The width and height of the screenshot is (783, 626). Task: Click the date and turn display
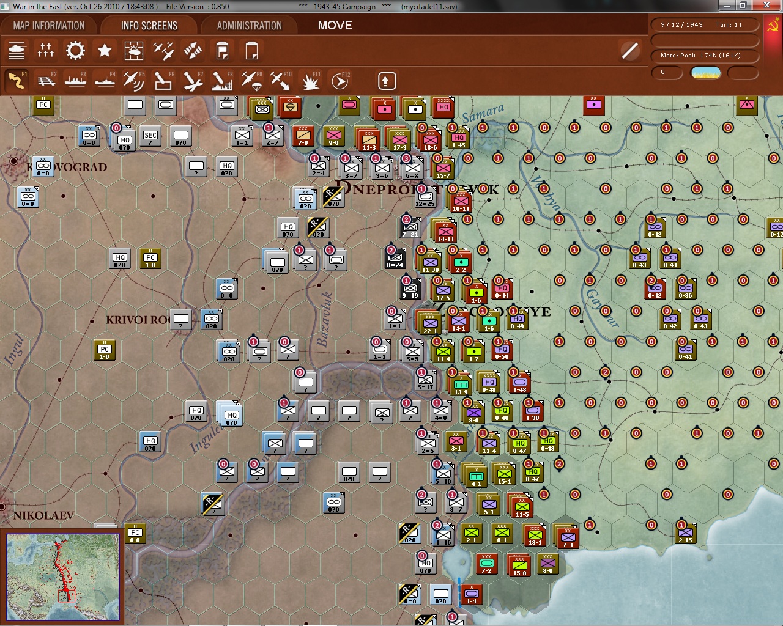tap(705, 25)
